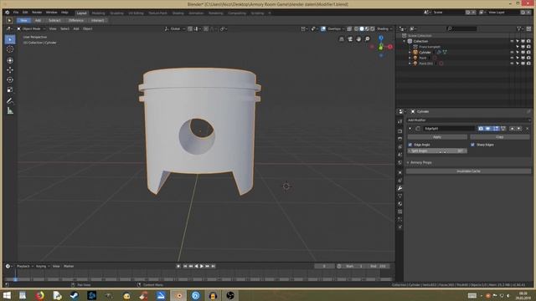Open the Material properties tab icon

[400, 204]
